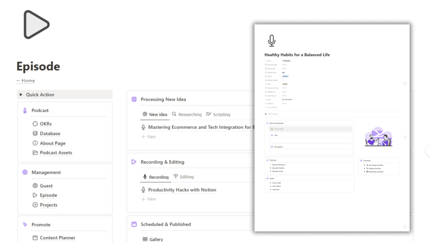
Task: Switch to the Scripting tab
Action: click(218, 114)
